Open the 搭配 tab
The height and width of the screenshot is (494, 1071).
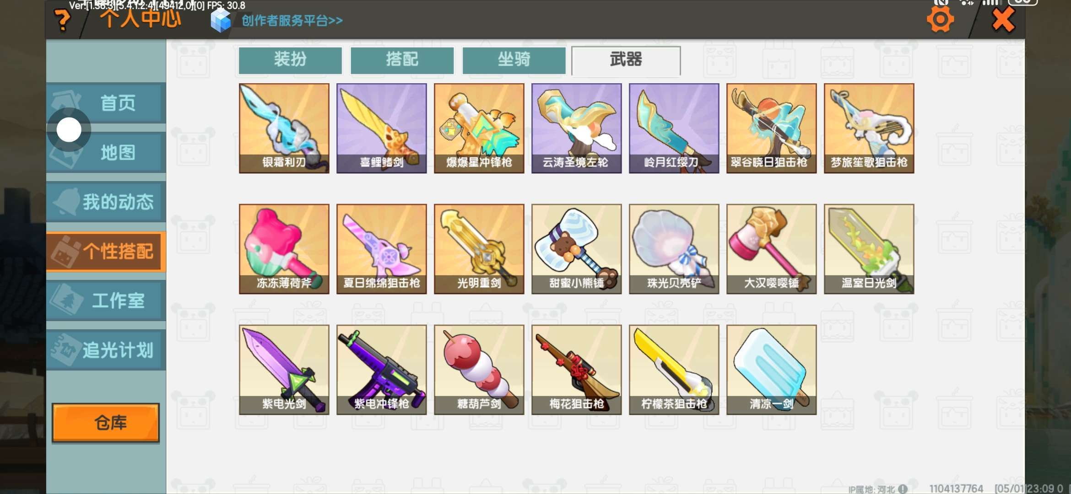(x=402, y=60)
